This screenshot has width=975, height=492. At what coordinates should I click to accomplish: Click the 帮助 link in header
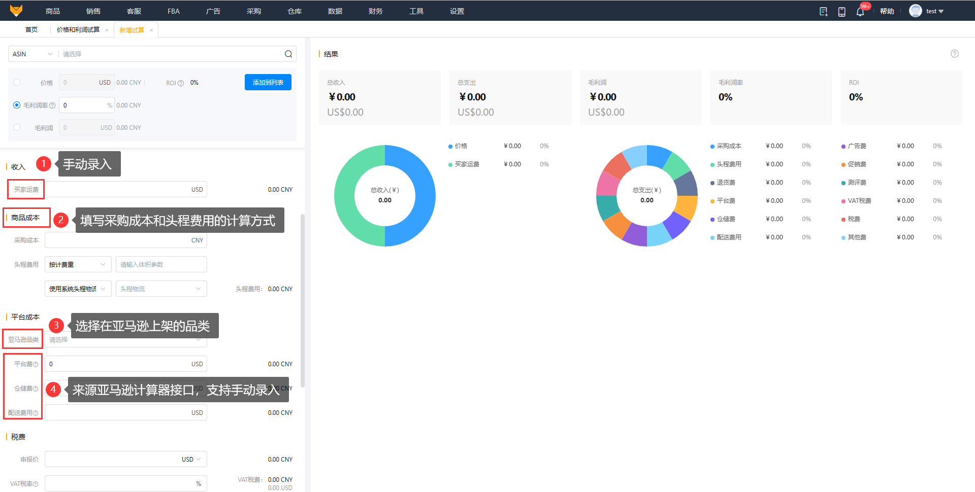tap(887, 11)
